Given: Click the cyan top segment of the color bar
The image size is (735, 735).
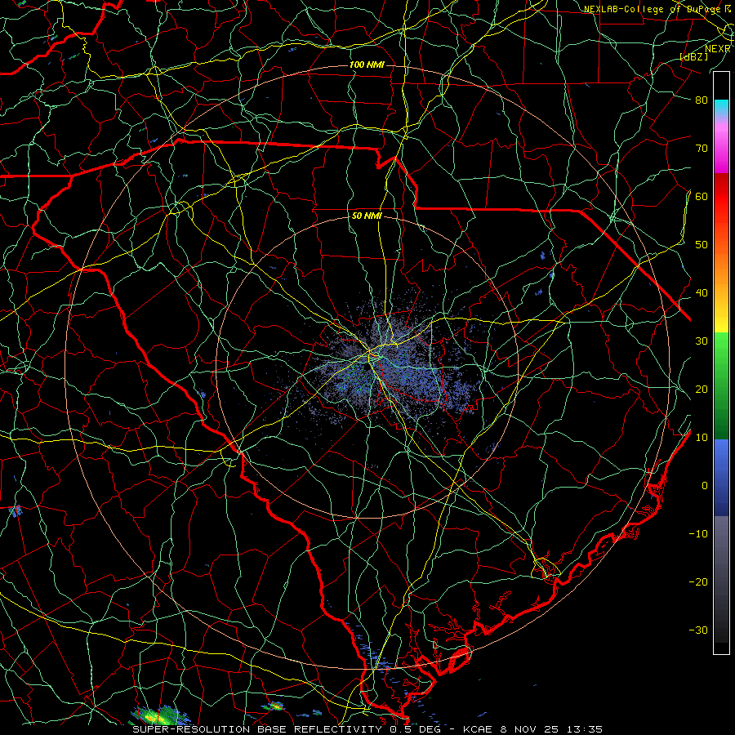Looking at the screenshot, I should tap(721, 108).
